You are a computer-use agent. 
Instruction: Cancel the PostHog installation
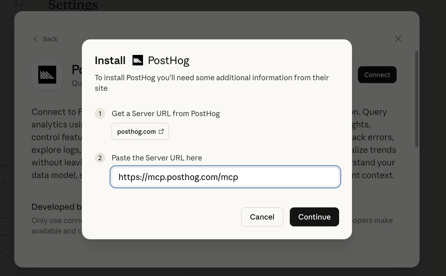[x=262, y=217]
